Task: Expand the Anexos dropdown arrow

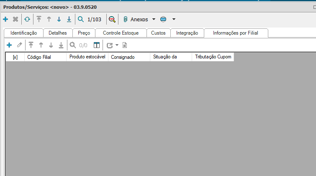Action: [x=154, y=19]
